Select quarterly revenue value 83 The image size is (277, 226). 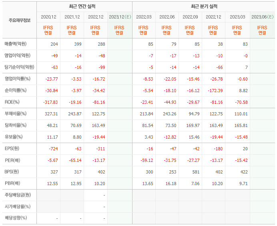pyautogui.click(x=245, y=44)
